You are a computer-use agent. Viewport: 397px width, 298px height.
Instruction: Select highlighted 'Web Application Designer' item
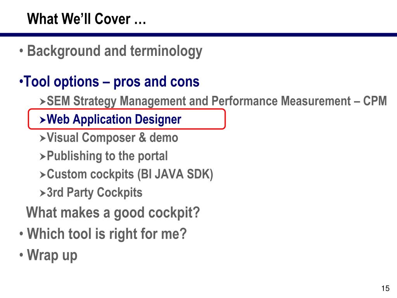tap(114, 120)
